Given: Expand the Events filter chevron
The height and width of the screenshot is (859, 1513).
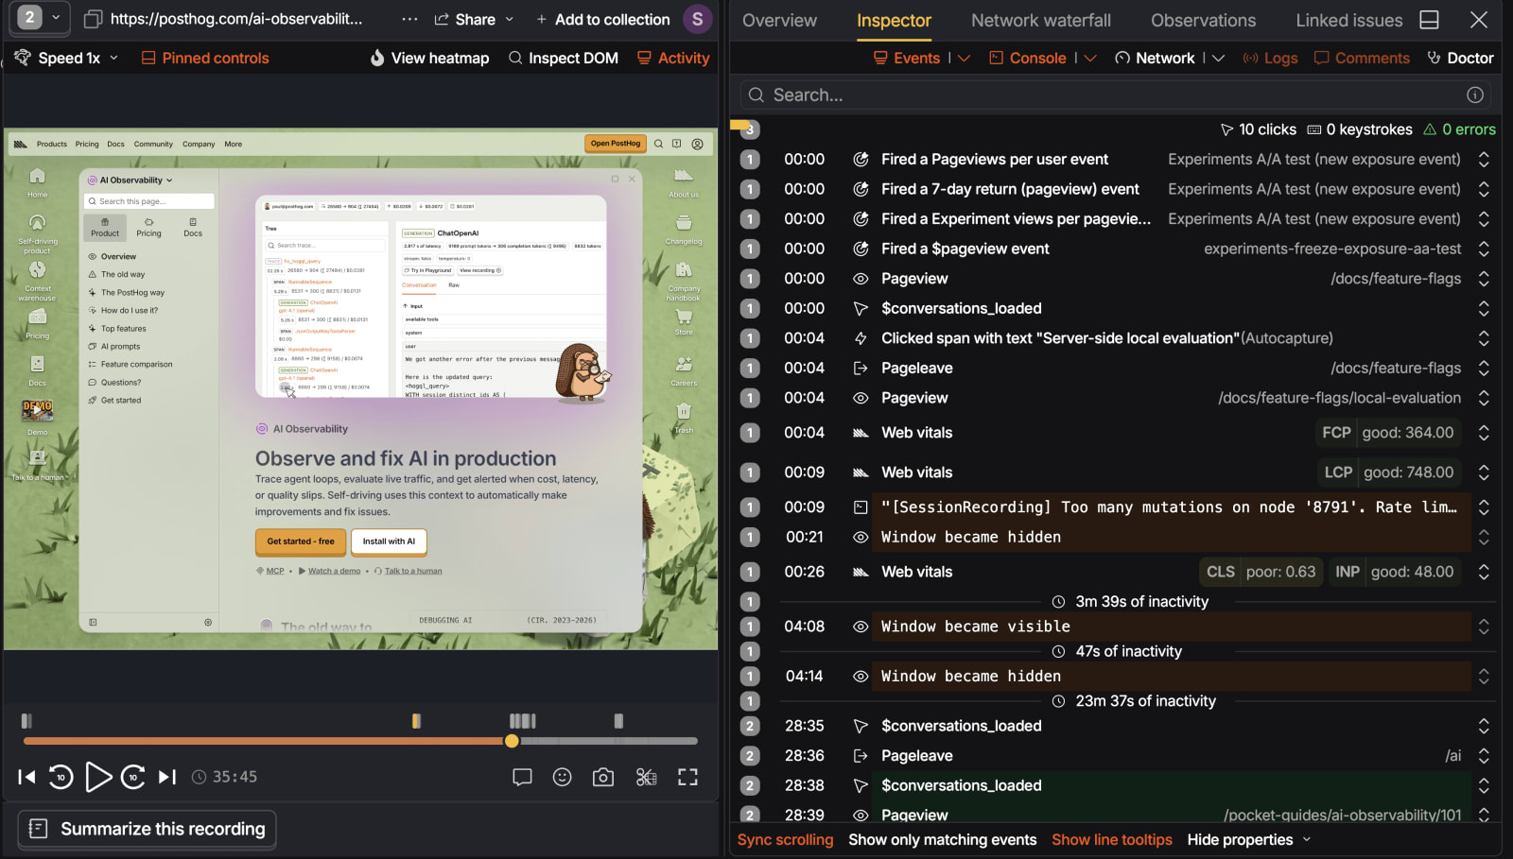Looking at the screenshot, I should coord(965,58).
